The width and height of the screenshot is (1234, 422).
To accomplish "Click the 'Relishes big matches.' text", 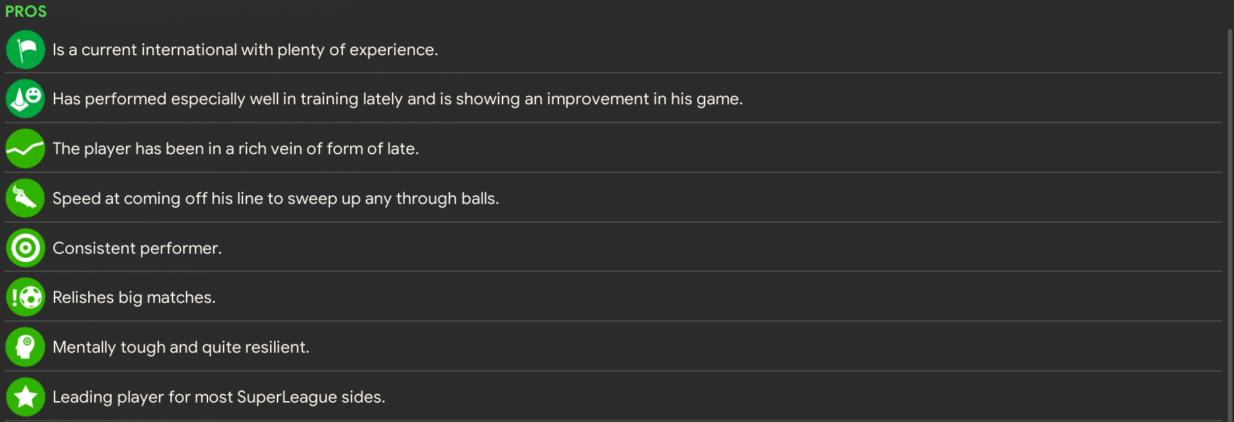I will pos(134,297).
